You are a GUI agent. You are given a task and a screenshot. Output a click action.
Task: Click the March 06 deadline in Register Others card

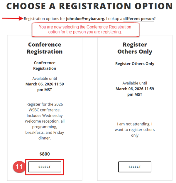pos(135,91)
